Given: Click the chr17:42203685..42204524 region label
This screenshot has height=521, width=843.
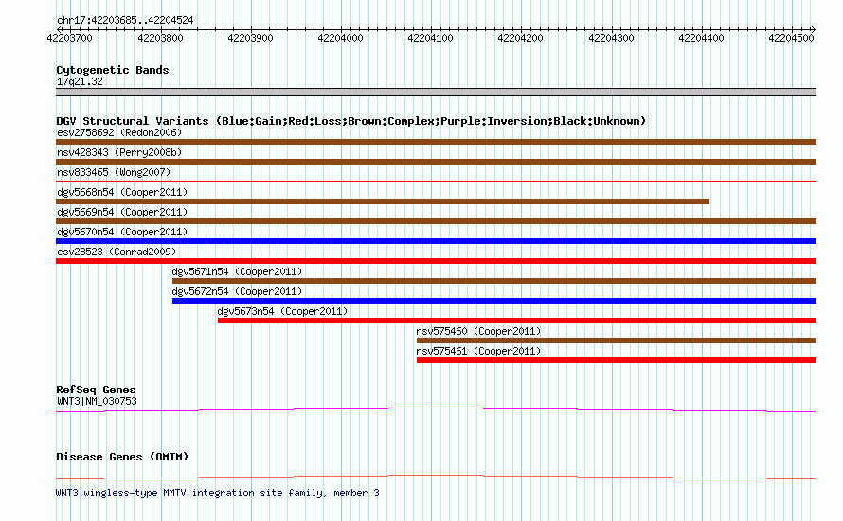Looking at the screenshot, I should [x=125, y=20].
